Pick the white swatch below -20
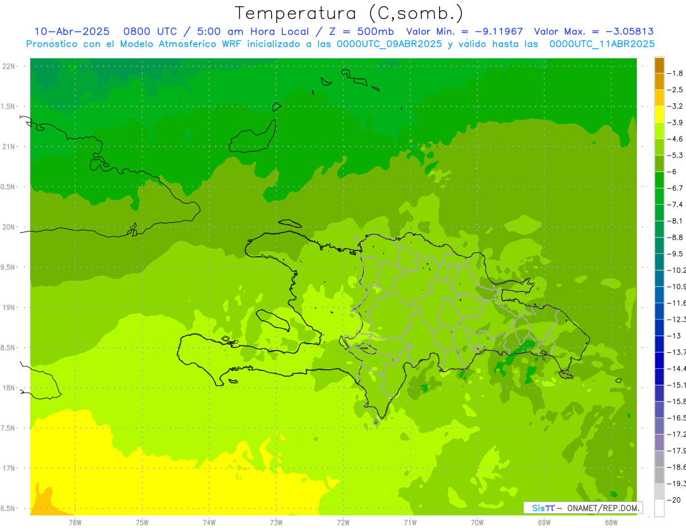Screen dimensions: 686x530 tap(659, 508)
